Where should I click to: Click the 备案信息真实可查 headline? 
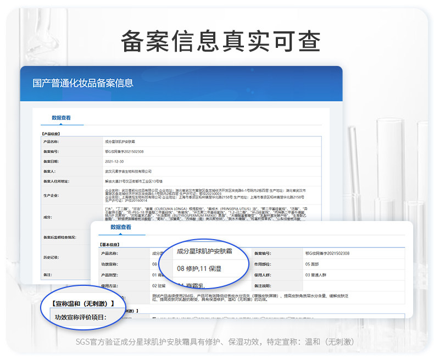point(221,42)
